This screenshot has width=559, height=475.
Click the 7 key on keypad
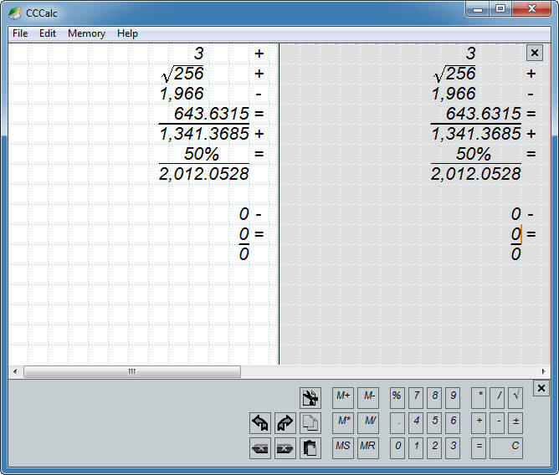[416, 398]
